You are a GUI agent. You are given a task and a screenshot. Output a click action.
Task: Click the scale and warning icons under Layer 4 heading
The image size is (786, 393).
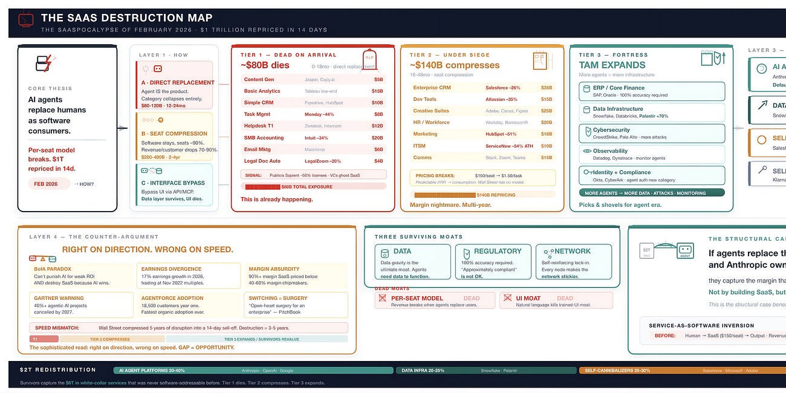(x=42, y=258)
